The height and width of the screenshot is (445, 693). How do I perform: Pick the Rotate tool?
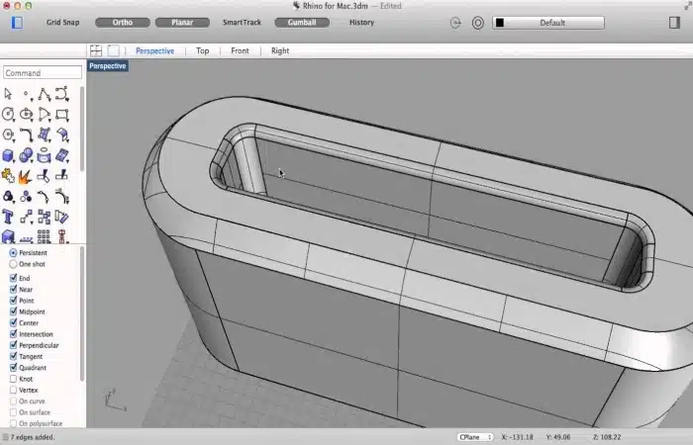[61, 217]
